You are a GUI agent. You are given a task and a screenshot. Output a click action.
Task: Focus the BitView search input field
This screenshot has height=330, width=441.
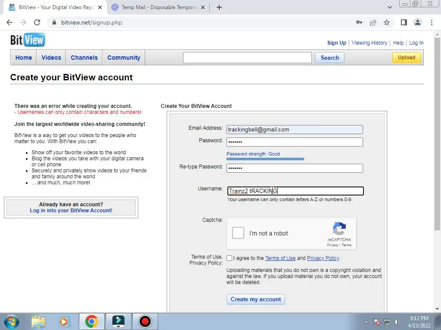point(247,58)
